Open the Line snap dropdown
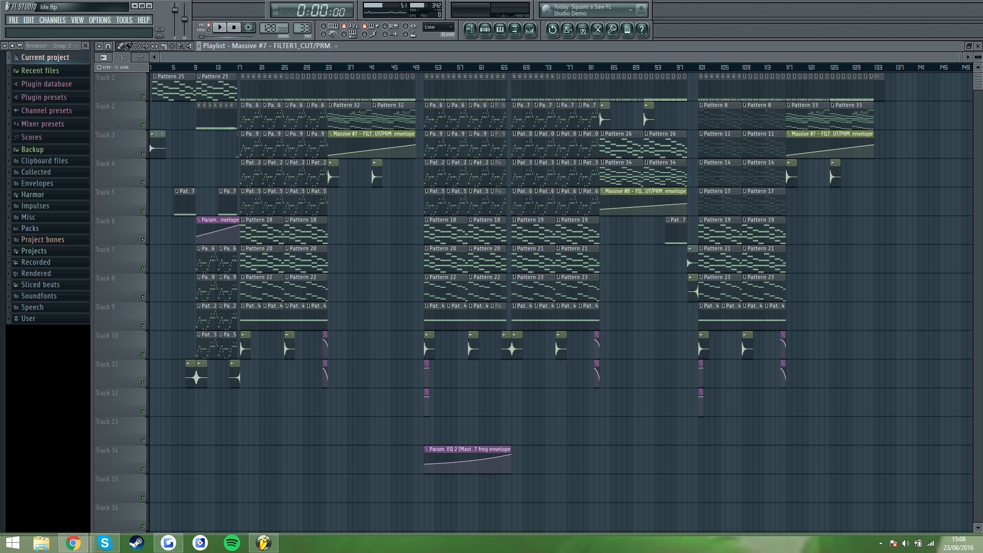The width and height of the screenshot is (983, 553). [438, 27]
